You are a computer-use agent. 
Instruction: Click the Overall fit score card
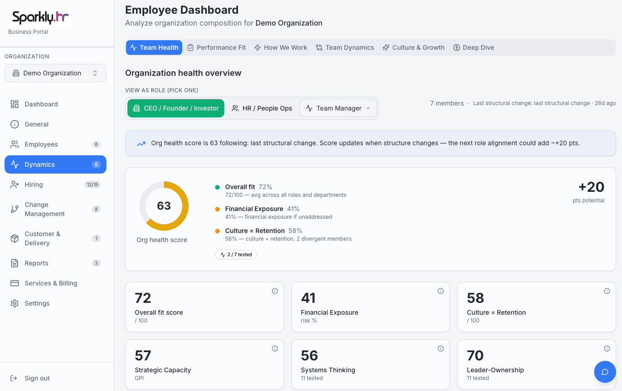(205, 307)
